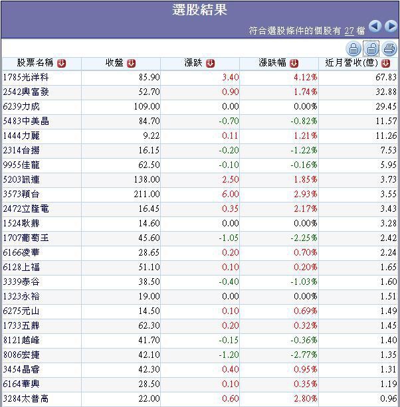The height and width of the screenshot is (407, 400).
Task: Click closing price 109.00
Action: pos(147,106)
